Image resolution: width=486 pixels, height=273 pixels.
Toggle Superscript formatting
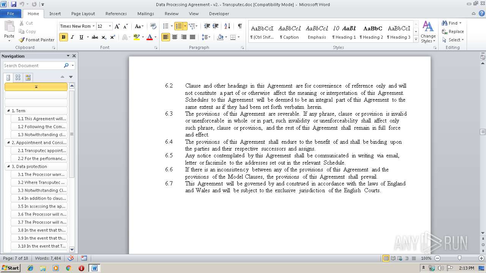tap(113, 37)
